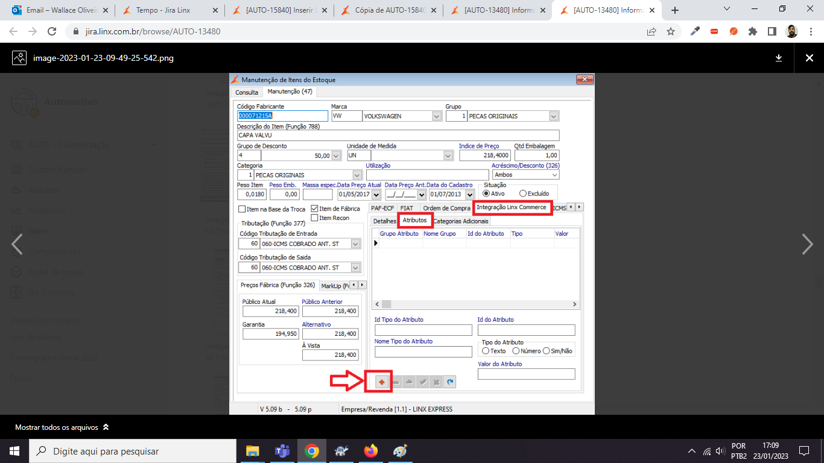Open the Chrome extensions puzzle menu
Screen dimensions: 824x463
point(752,31)
